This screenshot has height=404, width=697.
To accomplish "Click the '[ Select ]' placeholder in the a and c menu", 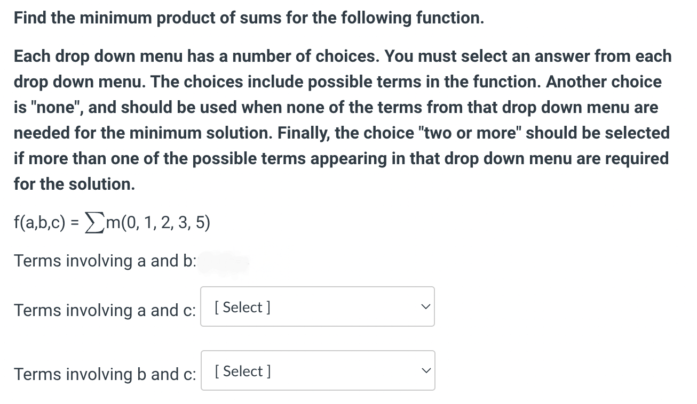I will [242, 307].
